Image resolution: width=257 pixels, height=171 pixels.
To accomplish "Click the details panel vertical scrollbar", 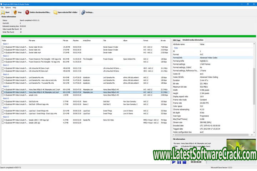I will click(254, 86).
